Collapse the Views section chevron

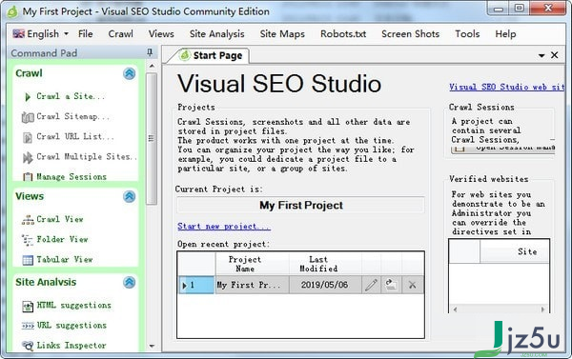(129, 196)
